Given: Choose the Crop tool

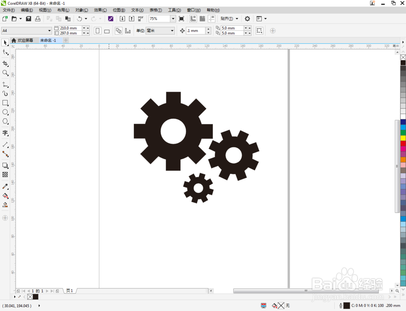Looking at the screenshot, I should pos(5,64).
